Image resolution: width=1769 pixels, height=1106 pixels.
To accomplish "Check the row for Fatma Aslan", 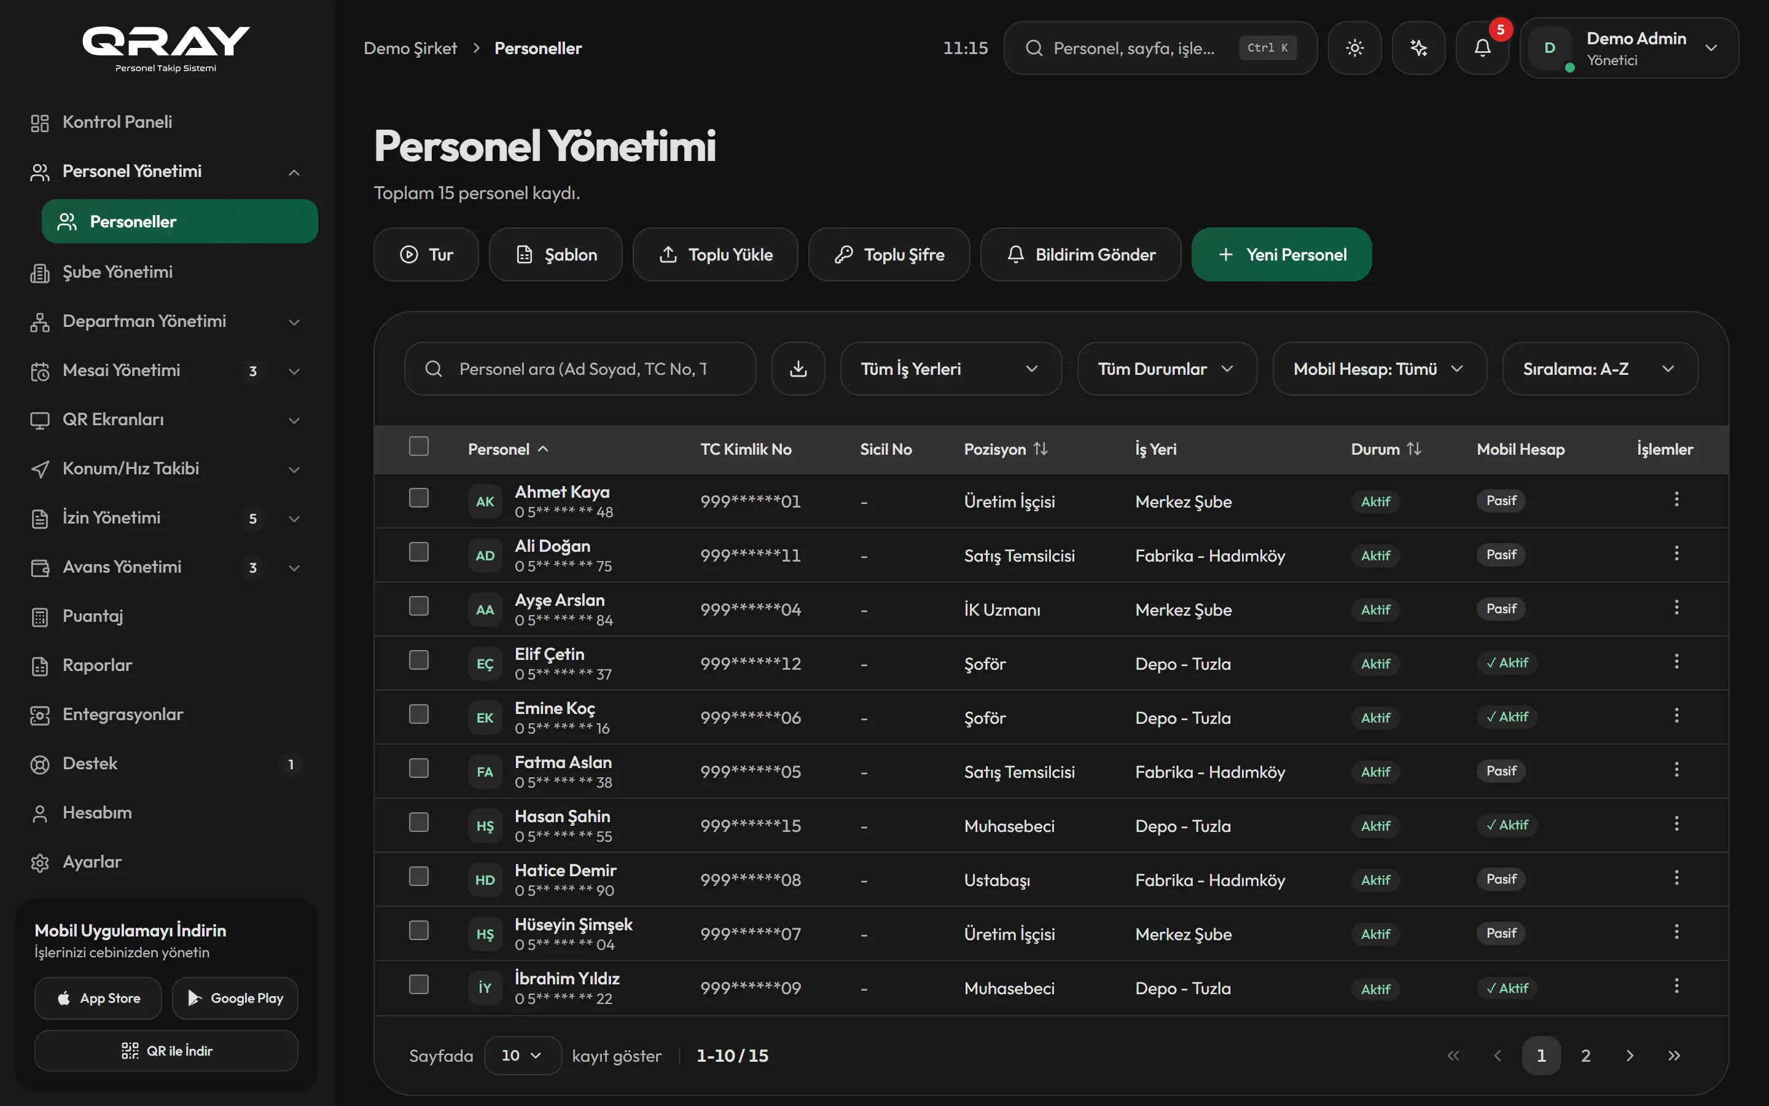I will 419,769.
